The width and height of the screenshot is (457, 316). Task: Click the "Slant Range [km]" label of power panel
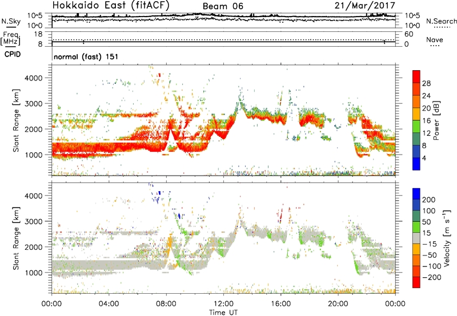[x=16, y=120]
